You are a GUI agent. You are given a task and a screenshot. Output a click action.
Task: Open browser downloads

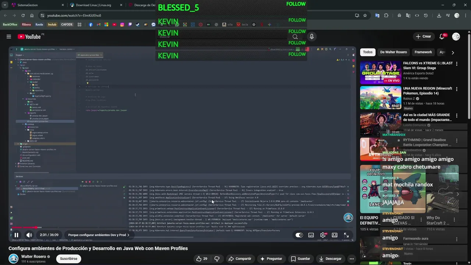coord(439,15)
